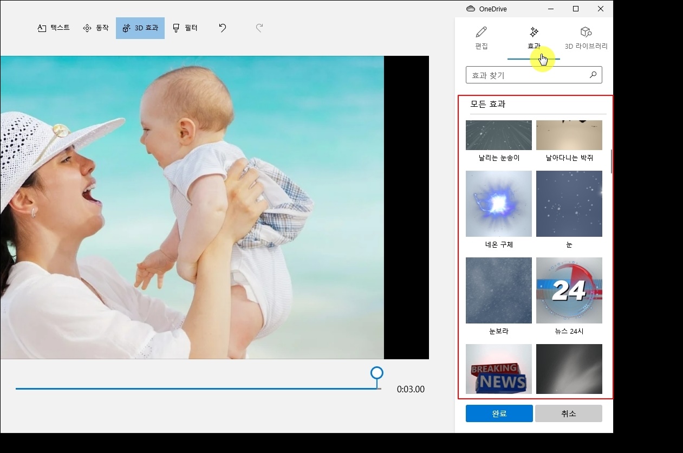The height and width of the screenshot is (453, 683).
Task: Select the 뉴스 24시 effect thumbnail
Action: [569, 290]
